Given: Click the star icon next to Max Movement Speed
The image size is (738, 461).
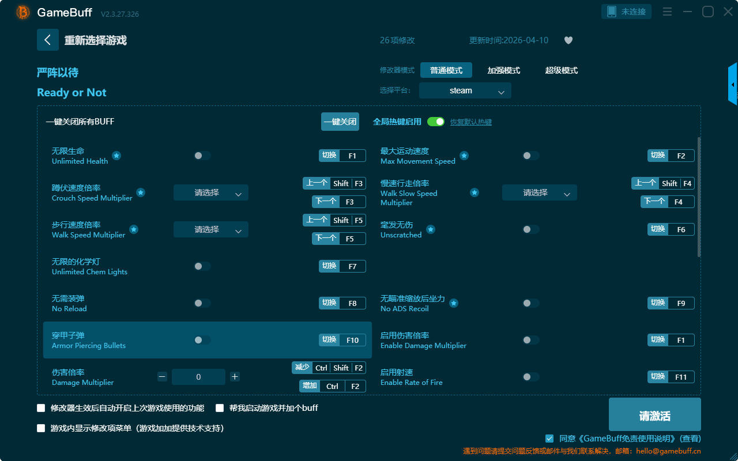Looking at the screenshot, I should tap(464, 156).
